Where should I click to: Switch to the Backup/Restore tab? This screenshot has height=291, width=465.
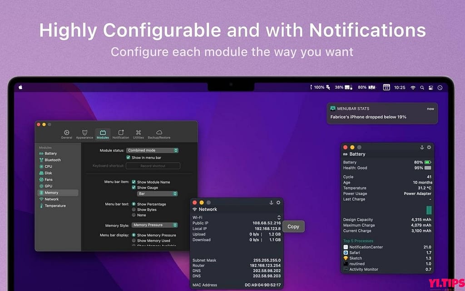pyautogui.click(x=159, y=134)
